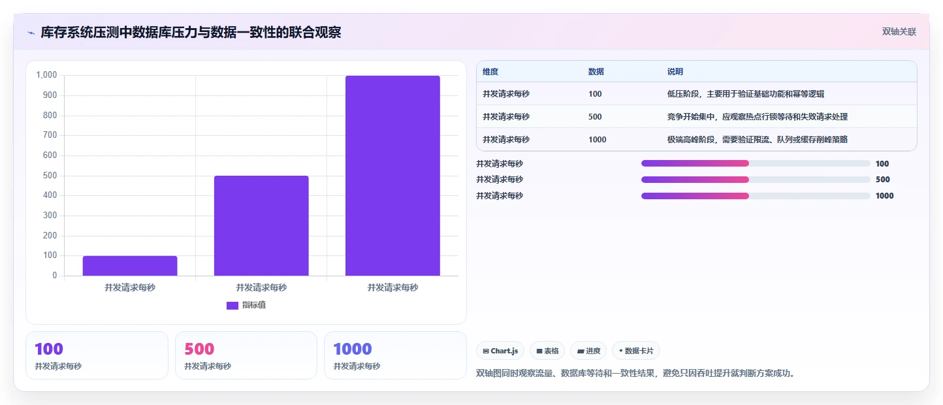Click the 数据卡片 chip icon
Viewport: 943px width, 405px height.
coord(620,351)
